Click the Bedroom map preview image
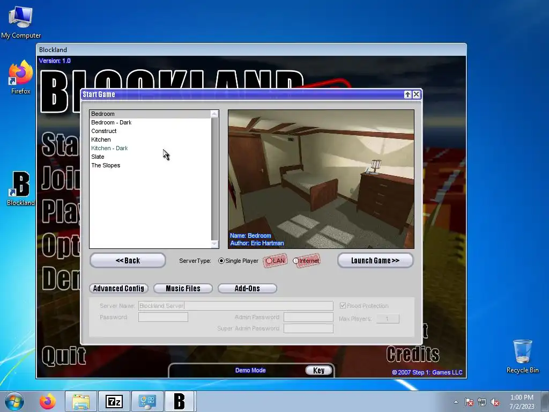Image resolution: width=549 pixels, height=412 pixels. [x=321, y=179]
